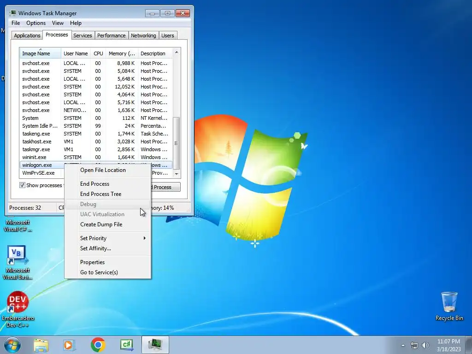Click the Show desktop button
Image resolution: width=472 pixels, height=354 pixels.
coord(469,345)
